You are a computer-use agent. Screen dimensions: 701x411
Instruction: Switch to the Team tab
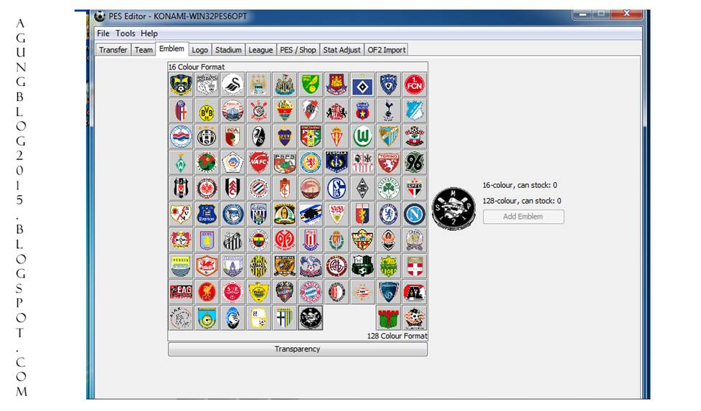[x=144, y=49]
